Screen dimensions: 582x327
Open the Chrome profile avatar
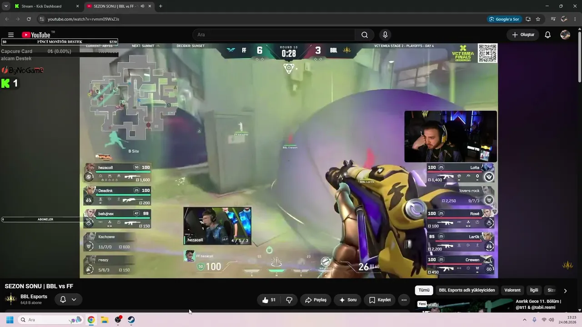pos(564,19)
